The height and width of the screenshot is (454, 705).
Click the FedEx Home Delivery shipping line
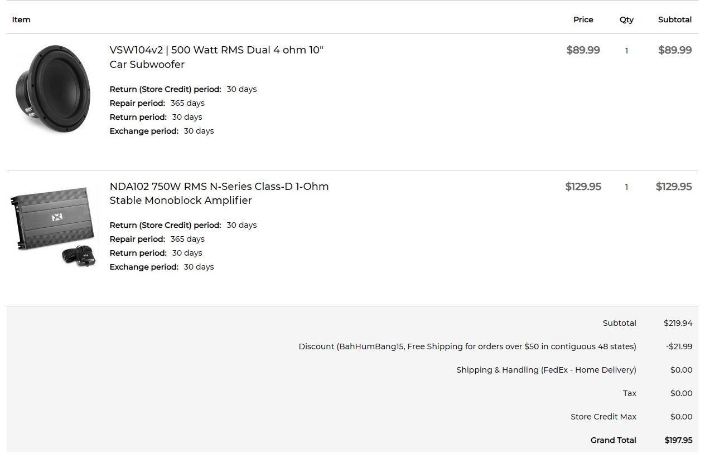(546, 370)
